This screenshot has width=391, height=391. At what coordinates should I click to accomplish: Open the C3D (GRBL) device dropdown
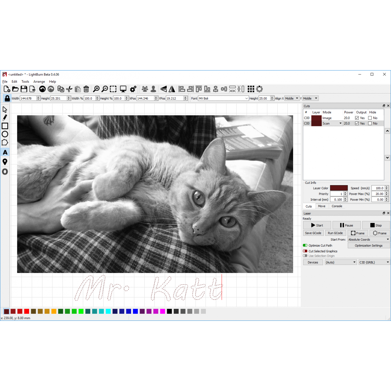374,262
